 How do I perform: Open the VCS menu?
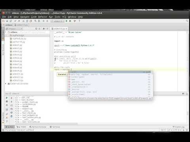coord(64,17)
